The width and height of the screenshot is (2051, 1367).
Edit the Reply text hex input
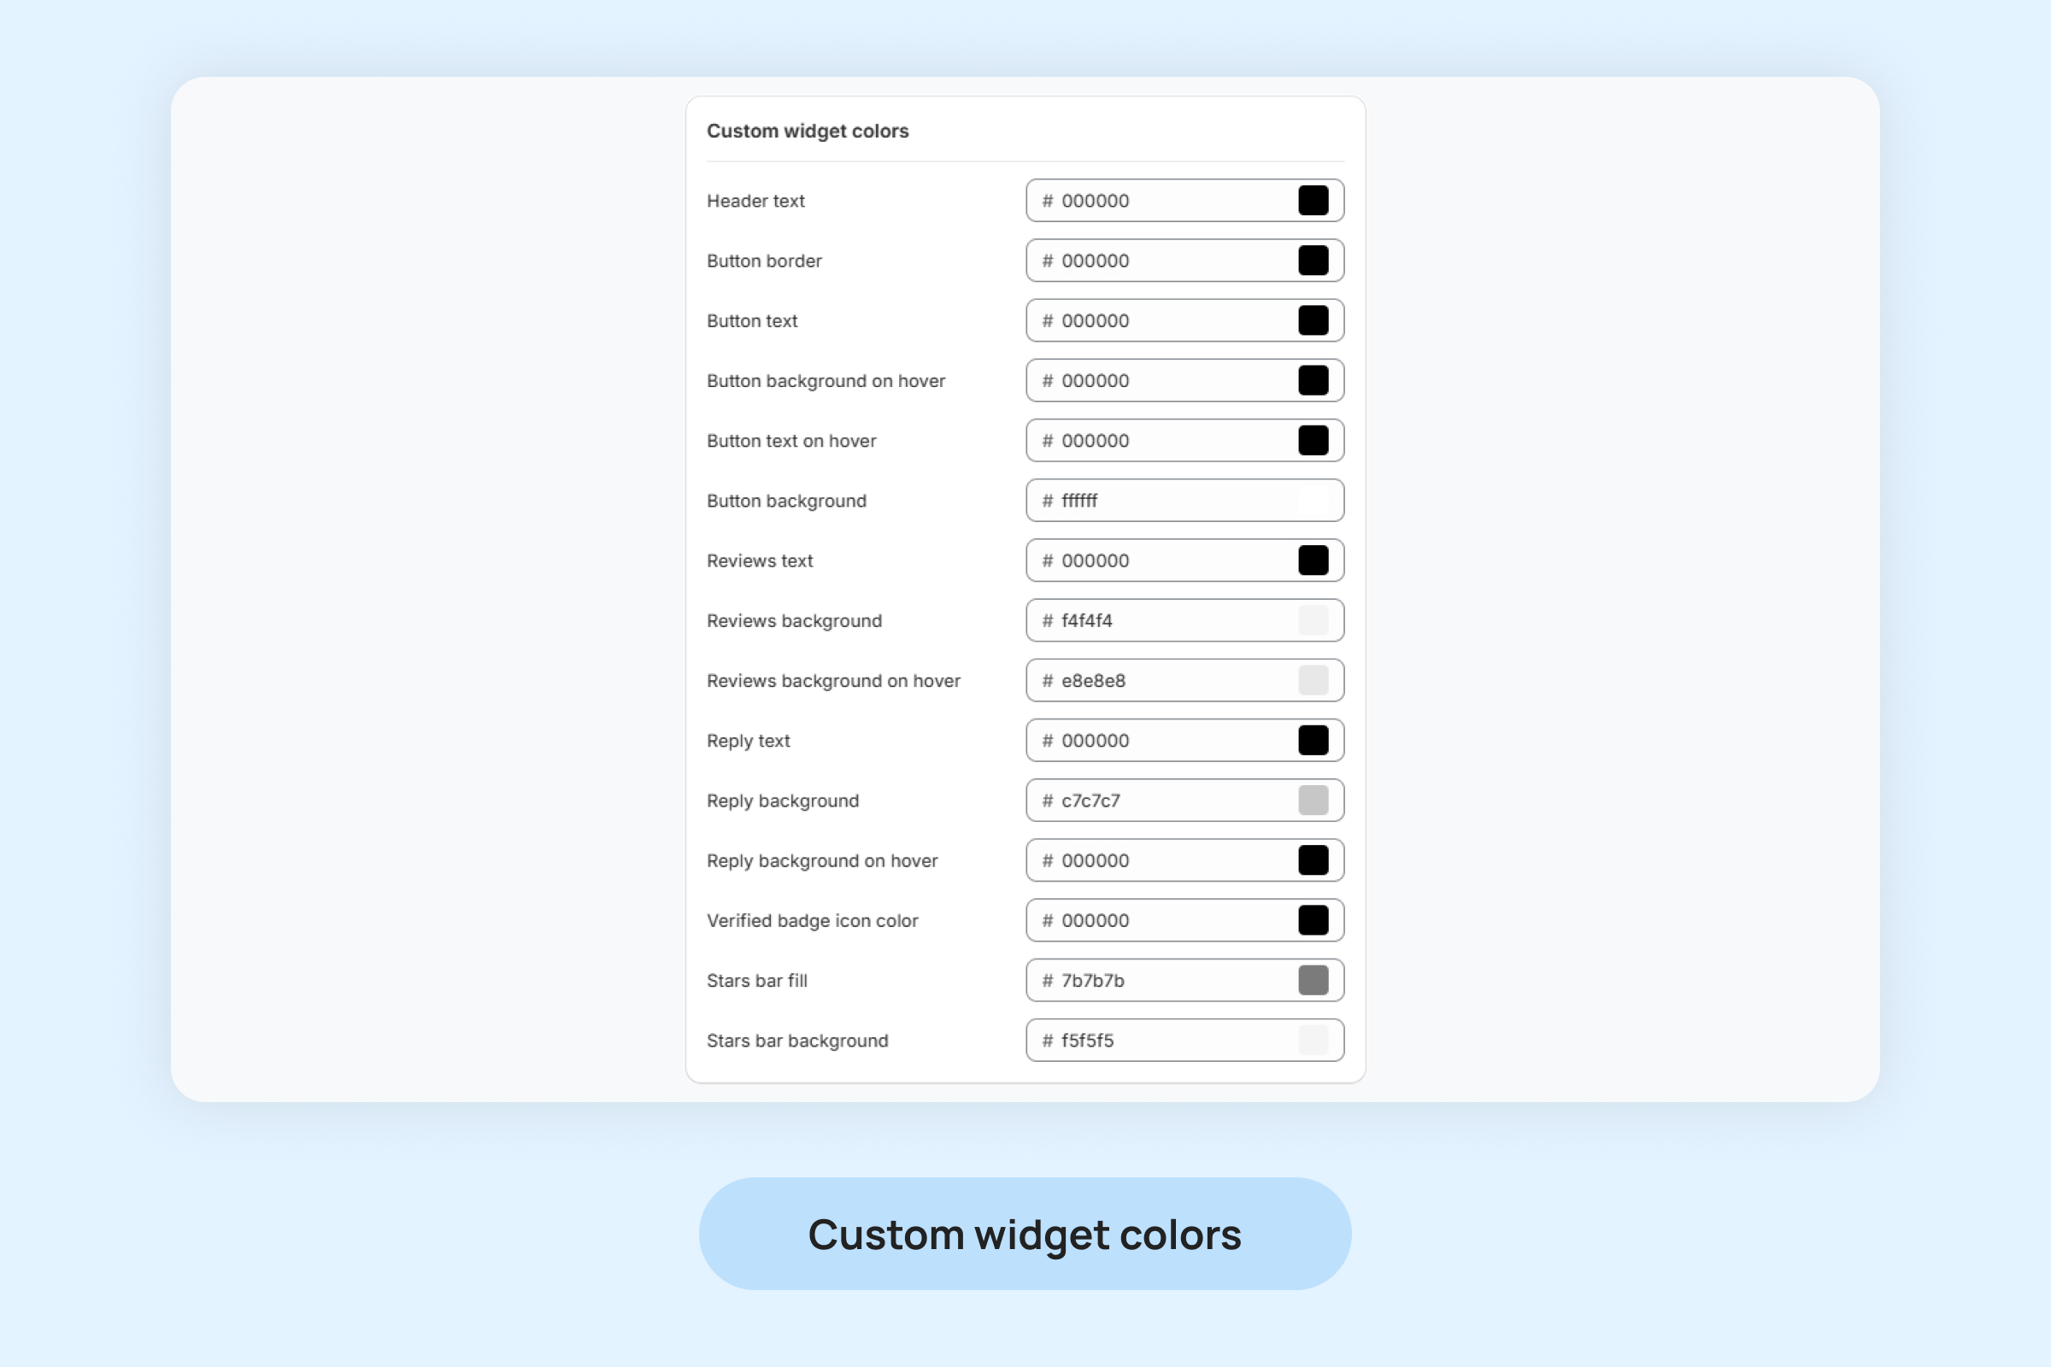coord(1168,741)
